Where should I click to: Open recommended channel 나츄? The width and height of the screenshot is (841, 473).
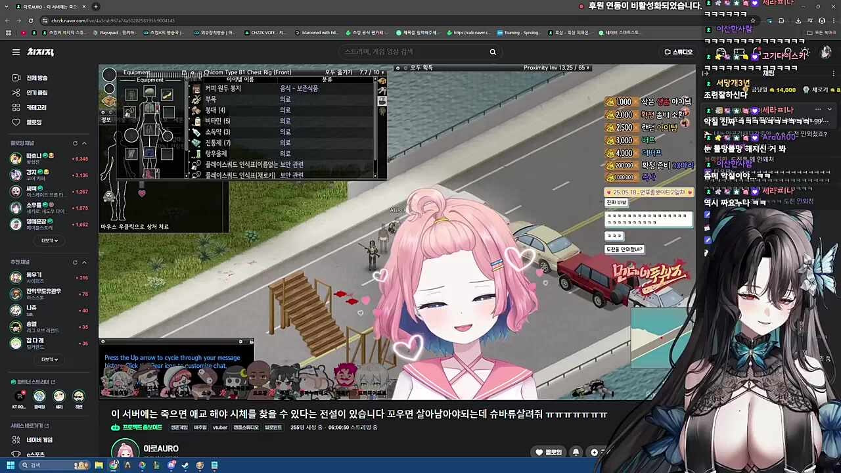tap(49, 310)
